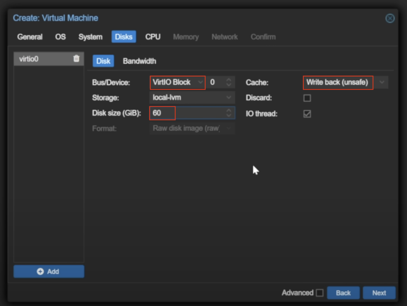
Task: Enable the Discard checkbox
Action: click(x=307, y=98)
